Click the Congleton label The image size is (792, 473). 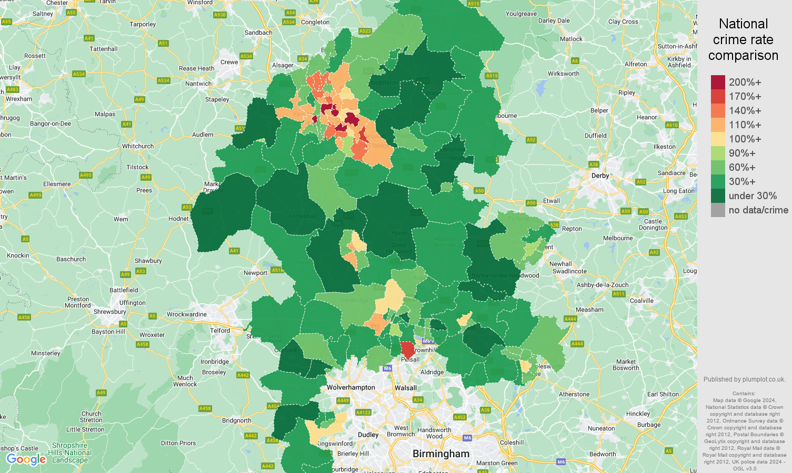pos(315,22)
